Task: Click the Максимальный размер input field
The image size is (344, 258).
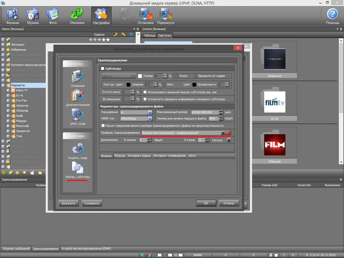Action: tap(205, 112)
